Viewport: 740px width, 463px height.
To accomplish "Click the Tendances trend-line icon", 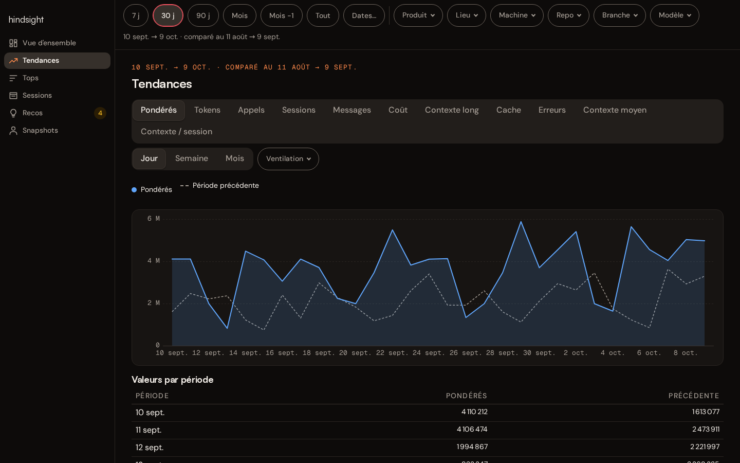I will (x=13, y=61).
